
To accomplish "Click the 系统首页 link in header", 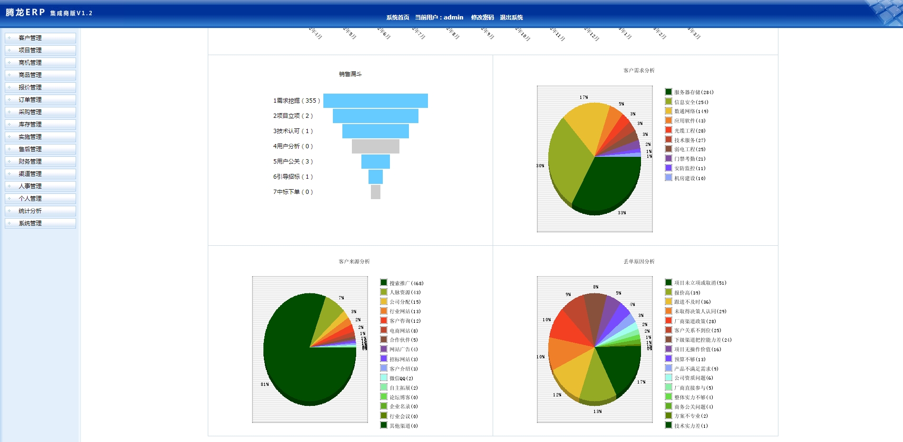I will [x=398, y=18].
